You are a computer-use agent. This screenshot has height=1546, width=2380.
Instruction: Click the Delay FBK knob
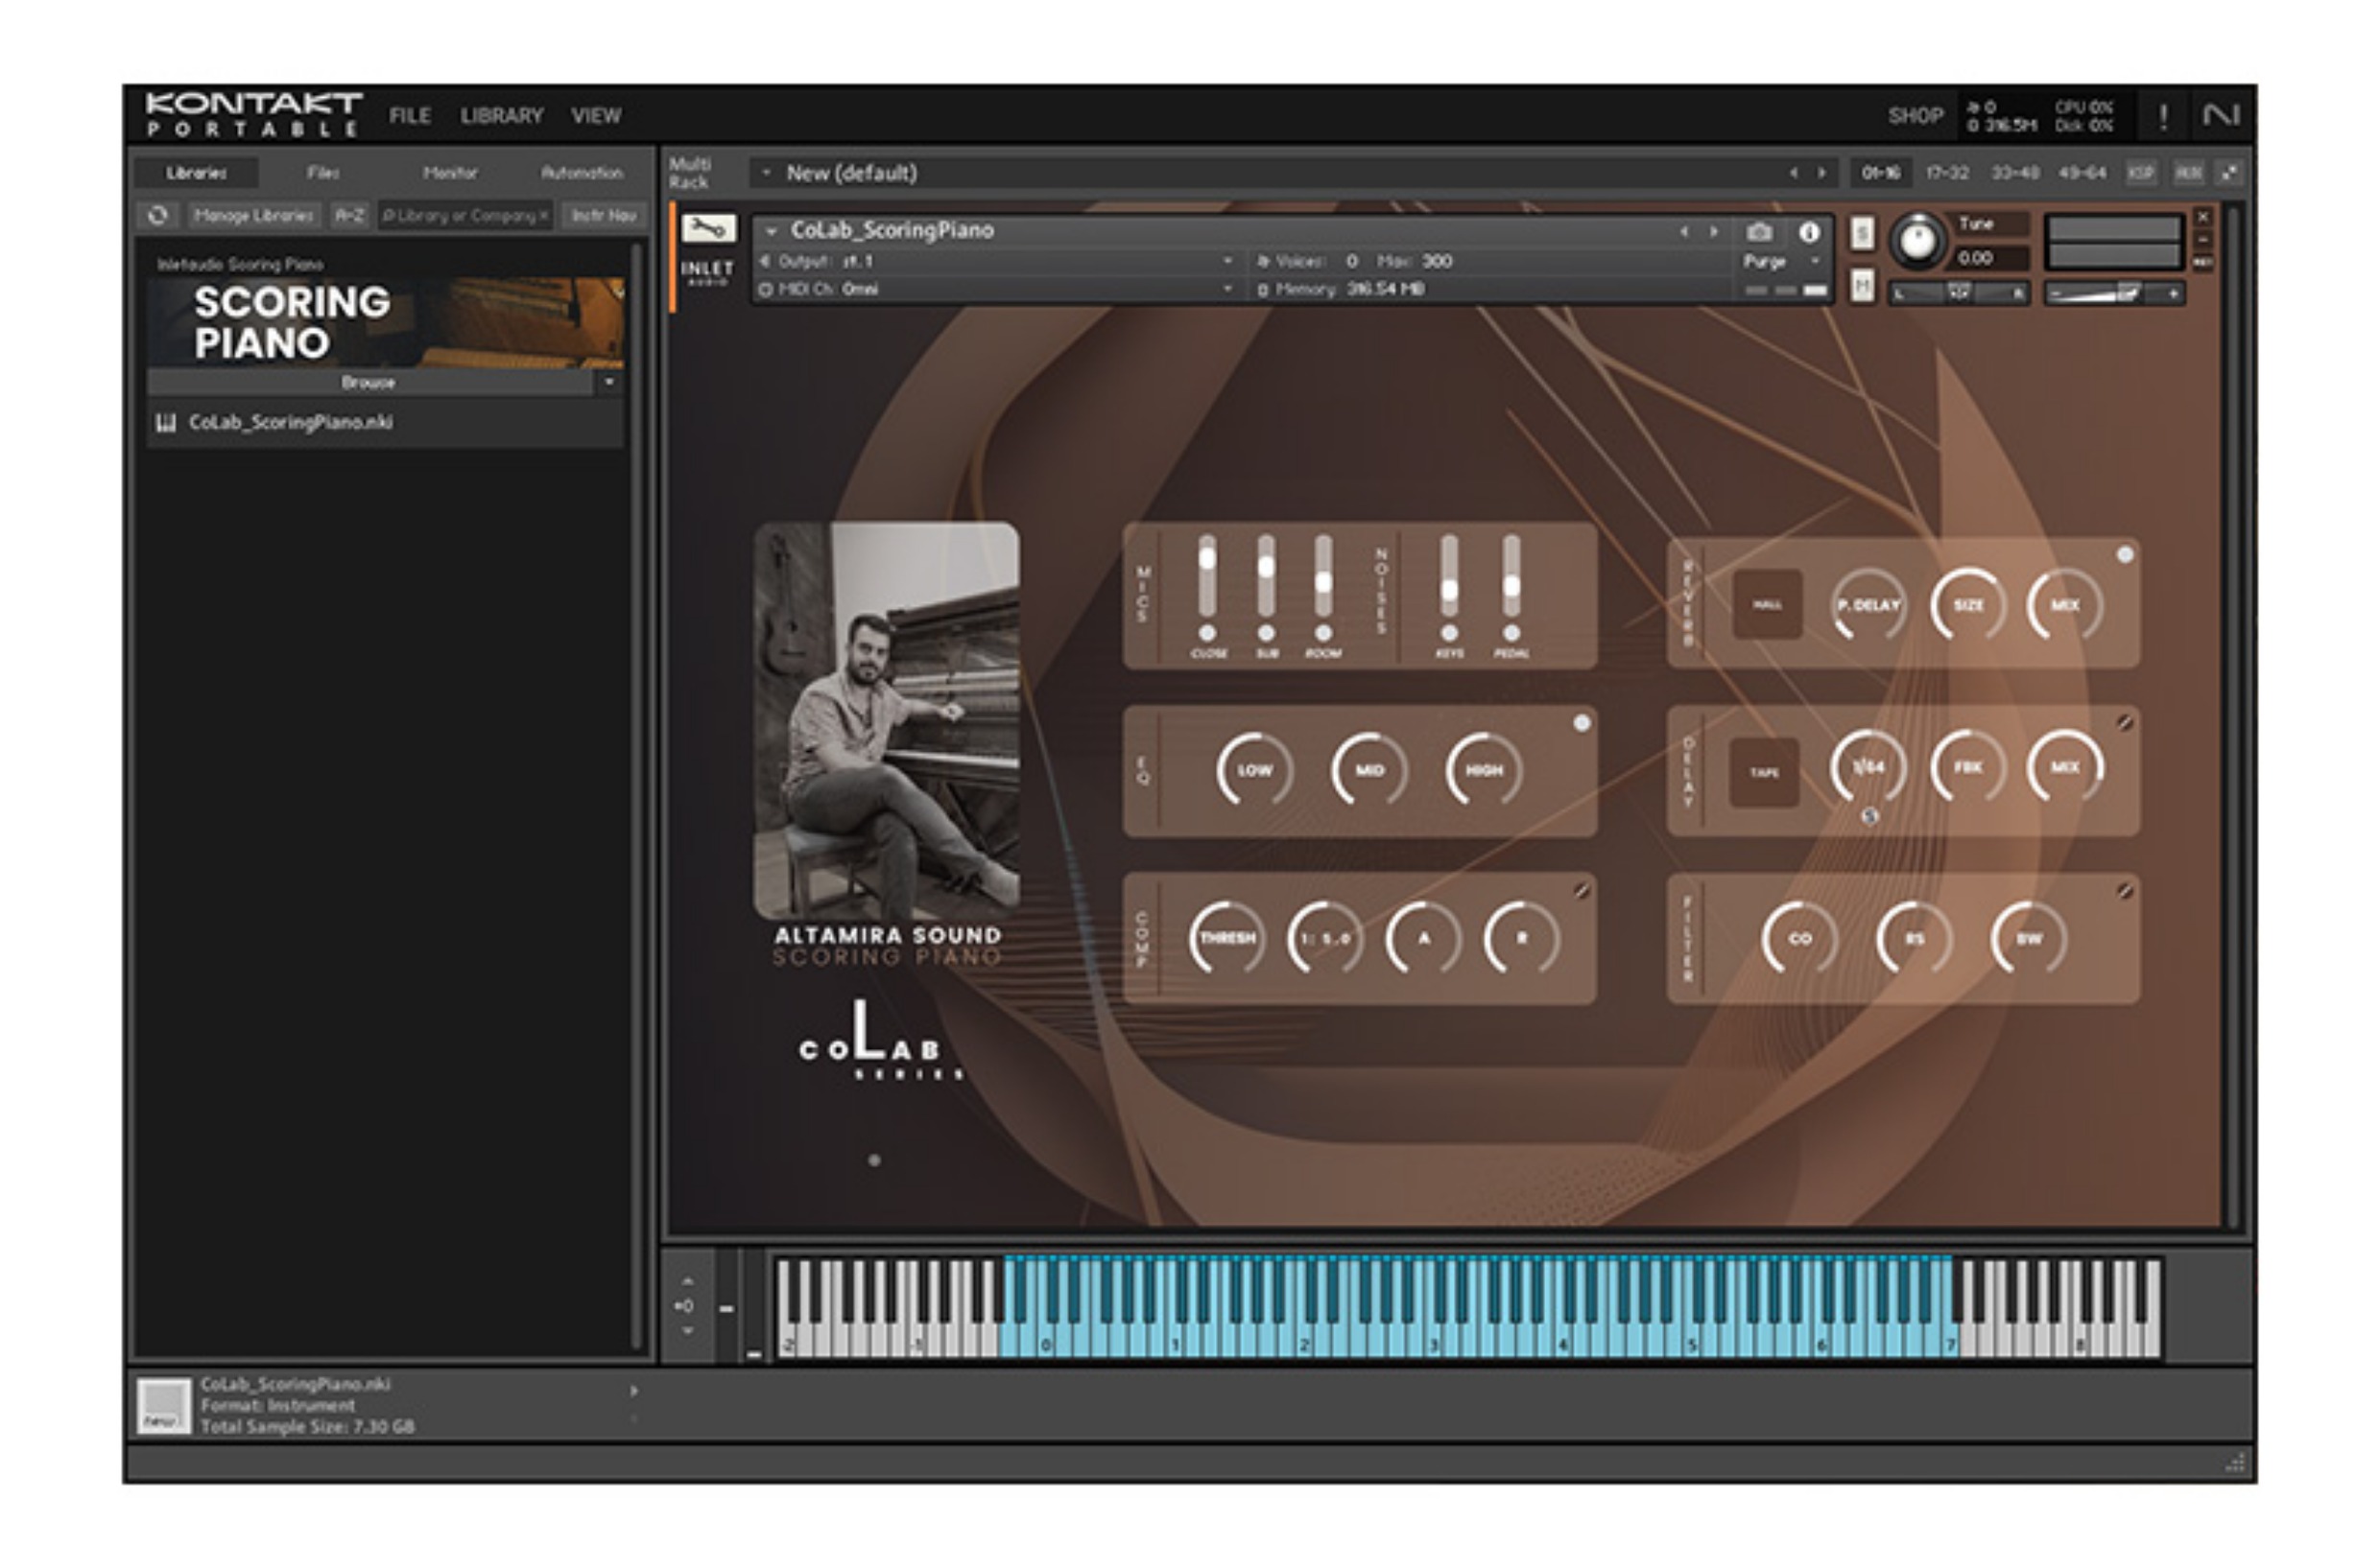pos(1967,767)
